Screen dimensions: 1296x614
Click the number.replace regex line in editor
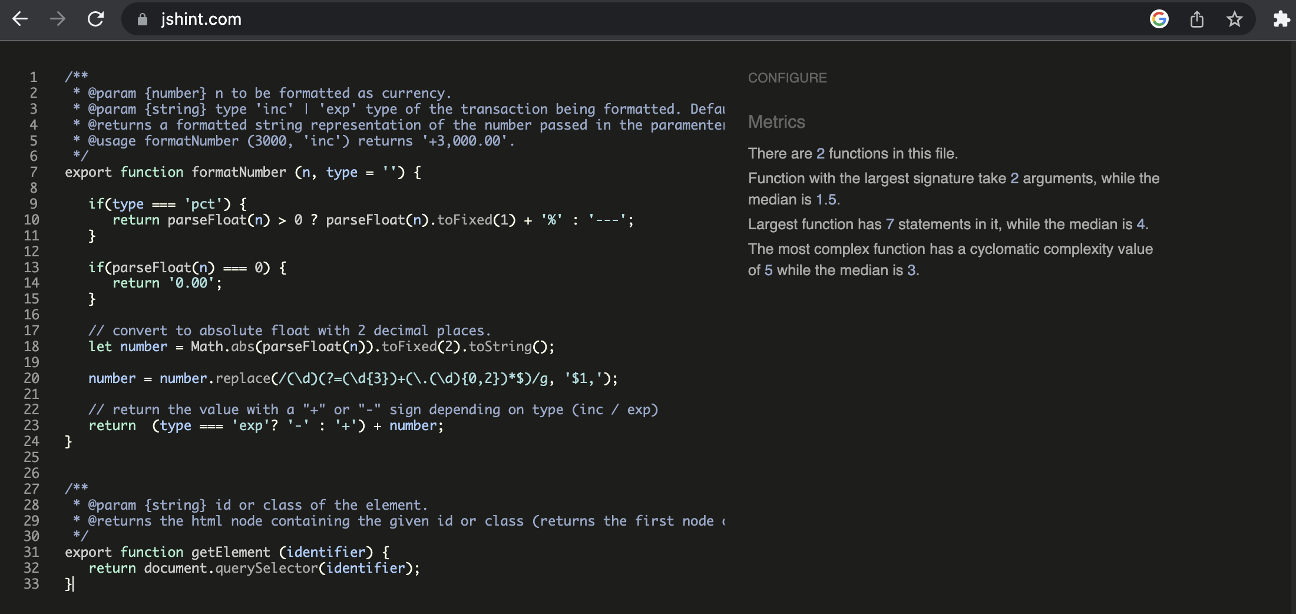(352, 378)
